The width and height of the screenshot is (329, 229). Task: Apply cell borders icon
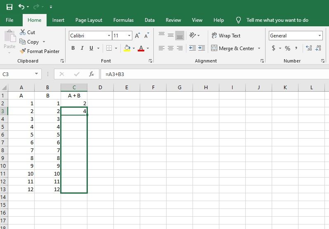coord(109,48)
